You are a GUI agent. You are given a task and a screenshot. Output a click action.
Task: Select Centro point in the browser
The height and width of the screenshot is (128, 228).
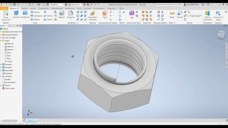click(9, 62)
